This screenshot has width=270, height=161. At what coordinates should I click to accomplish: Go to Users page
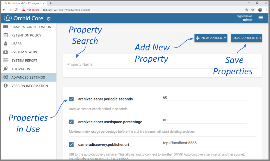coord(29,44)
